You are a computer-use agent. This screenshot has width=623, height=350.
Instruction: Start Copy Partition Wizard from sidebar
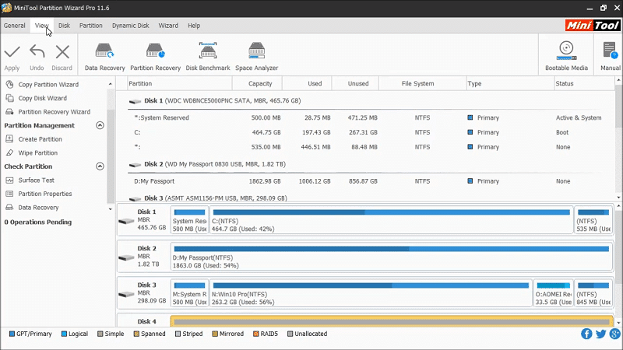(x=48, y=85)
